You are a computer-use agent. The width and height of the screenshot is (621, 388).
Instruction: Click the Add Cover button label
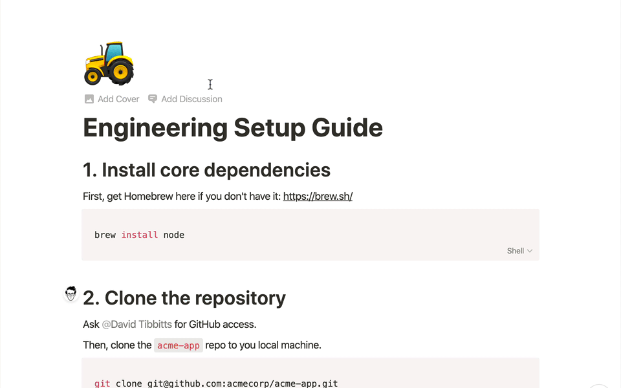118,99
